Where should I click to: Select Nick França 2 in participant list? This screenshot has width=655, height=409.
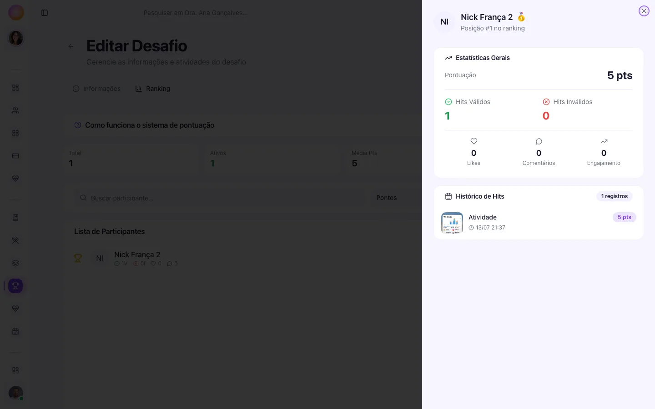137,254
